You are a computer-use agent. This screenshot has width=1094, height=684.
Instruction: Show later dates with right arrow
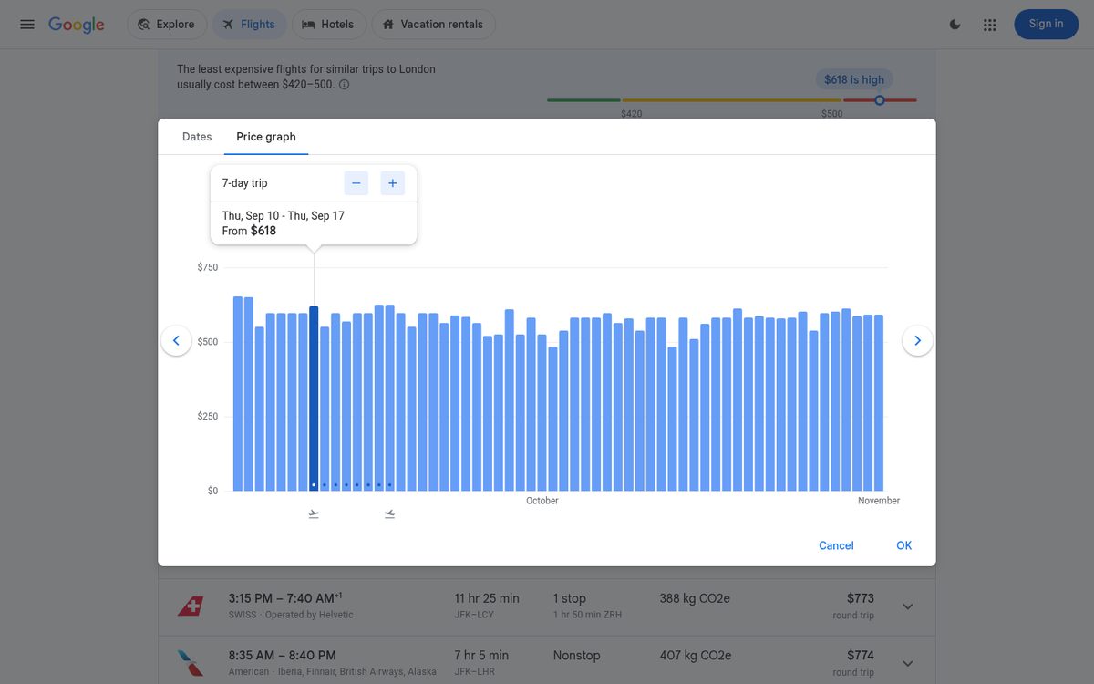tap(917, 340)
